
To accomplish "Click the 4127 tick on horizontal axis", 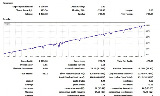I will coord(142,56).
